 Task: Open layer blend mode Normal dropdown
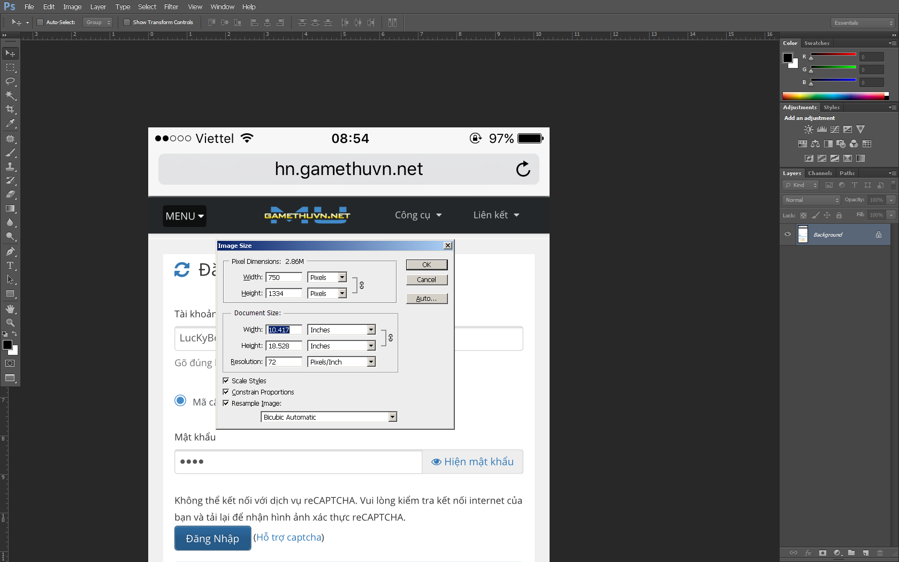tap(812, 200)
